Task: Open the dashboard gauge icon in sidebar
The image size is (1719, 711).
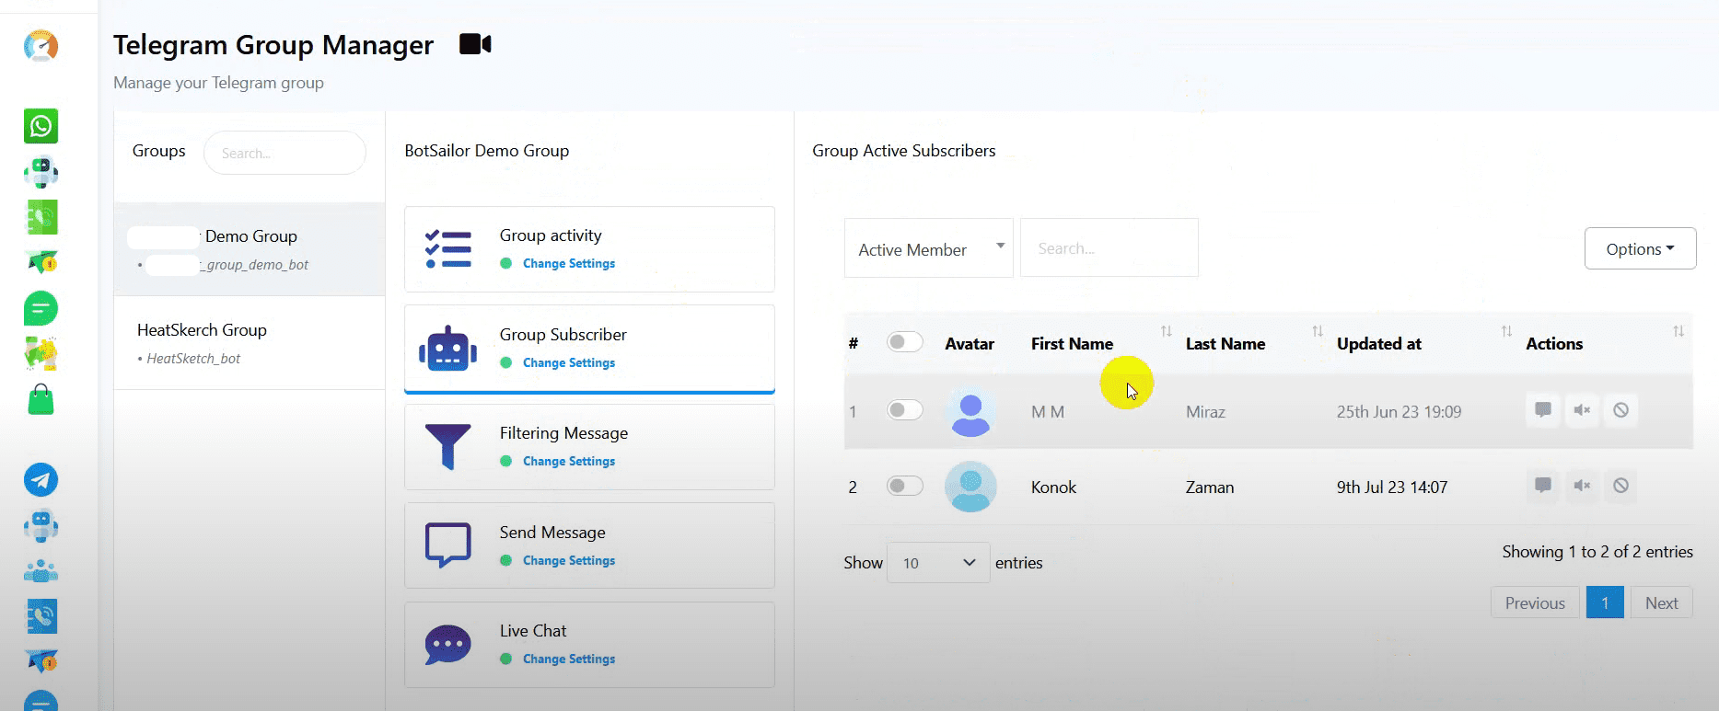Action: [x=41, y=46]
